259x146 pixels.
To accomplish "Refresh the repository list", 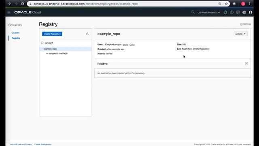I will click(87, 34).
